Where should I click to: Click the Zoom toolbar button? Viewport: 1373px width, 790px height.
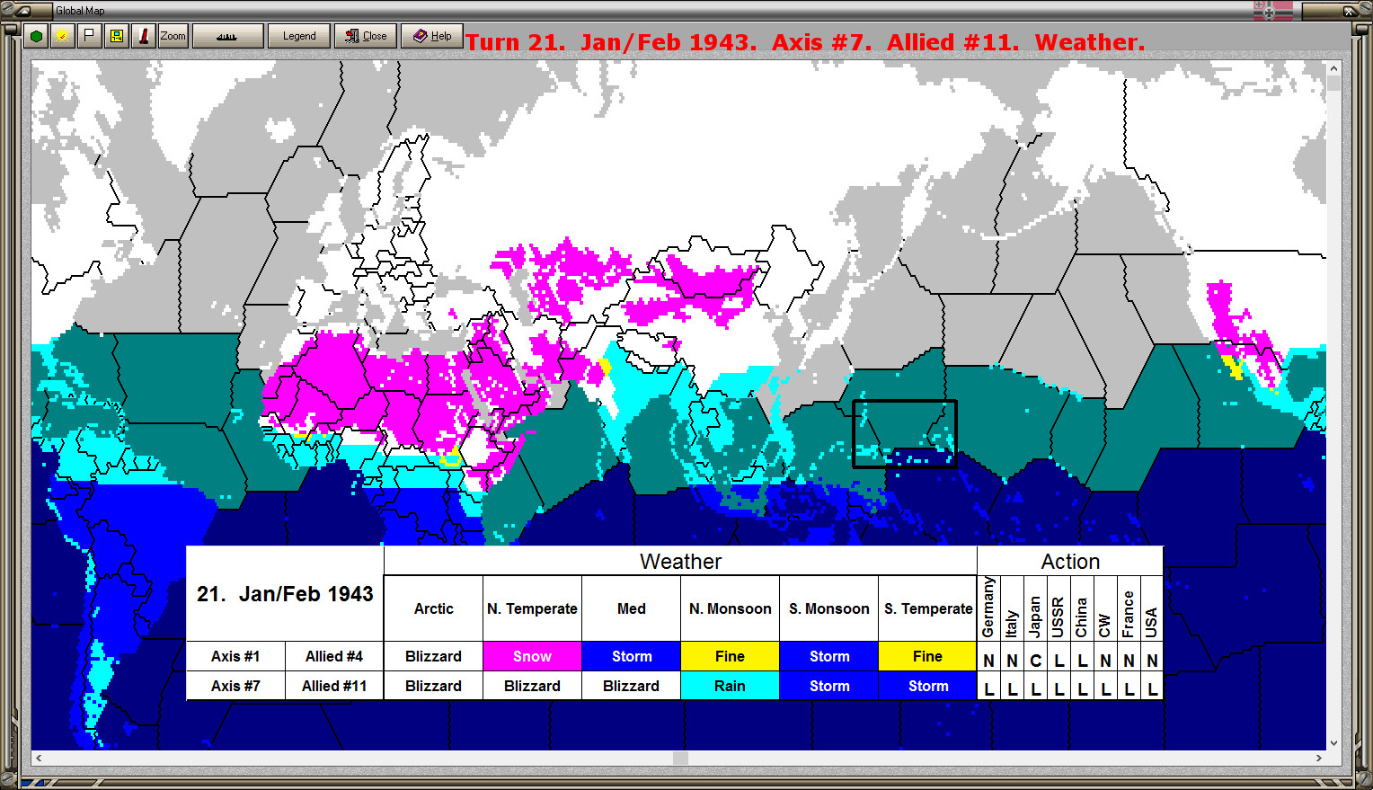click(x=173, y=36)
